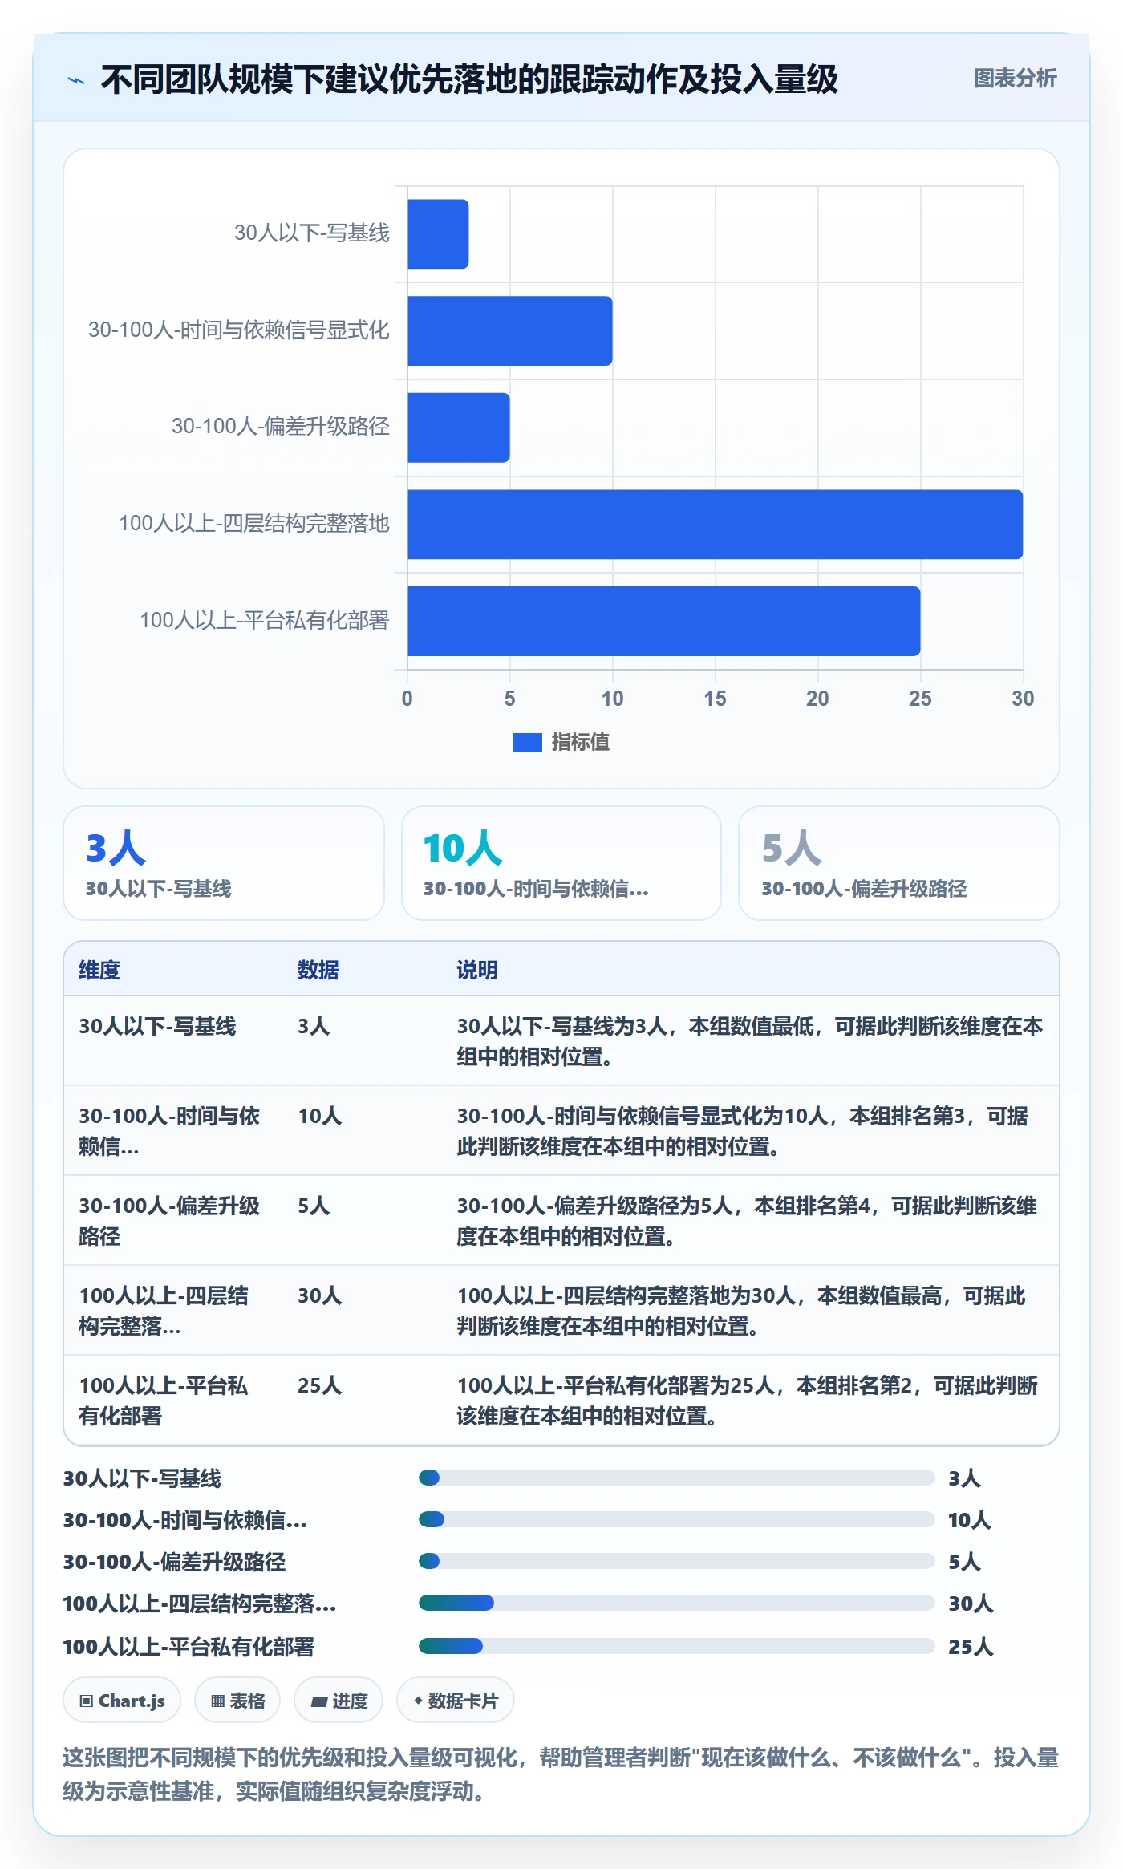Click progress bar for 100人以上-四层结构完整落…
The image size is (1123, 1869).
click(x=676, y=1603)
